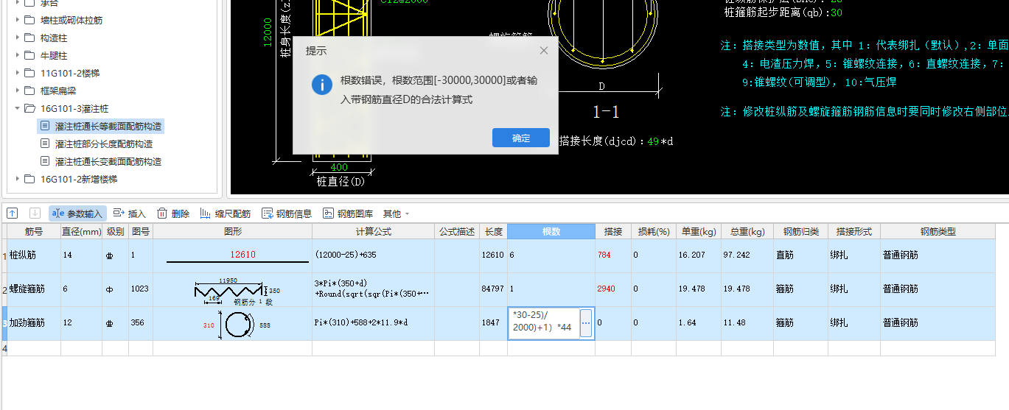This screenshot has height=410, width=1009.
Task: Click the 直径(mm) column header
Action: tap(81, 232)
